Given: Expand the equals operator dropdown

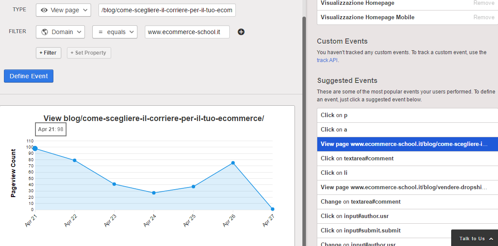Looking at the screenshot, I should [x=115, y=32].
